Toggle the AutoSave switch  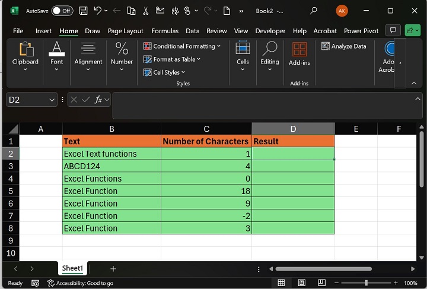62,11
